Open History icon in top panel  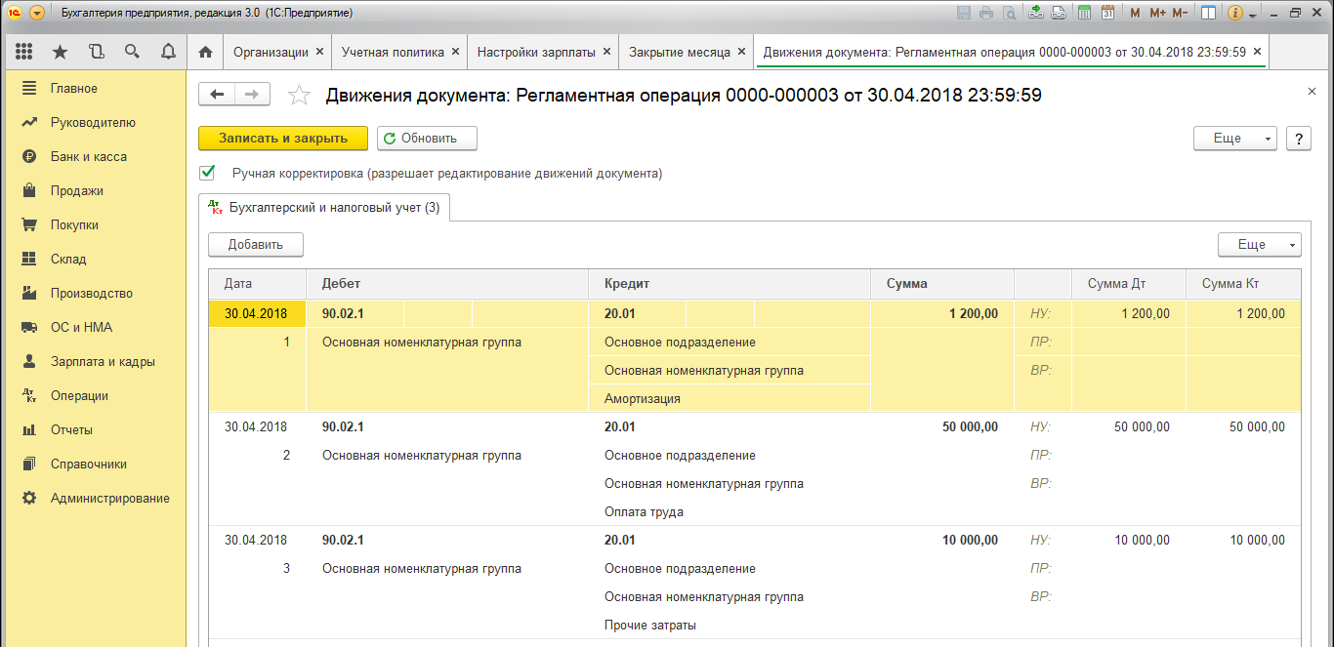96,52
